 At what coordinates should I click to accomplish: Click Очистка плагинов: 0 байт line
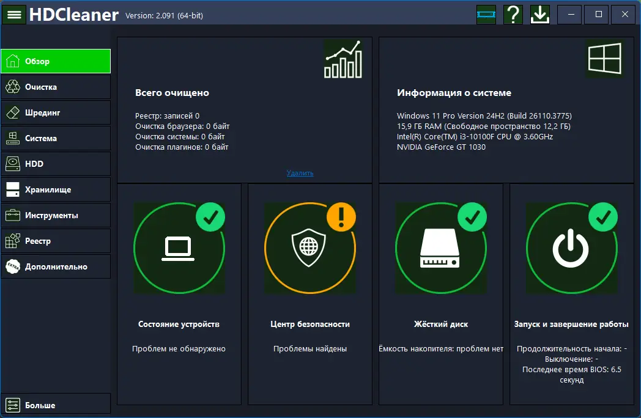(182, 147)
